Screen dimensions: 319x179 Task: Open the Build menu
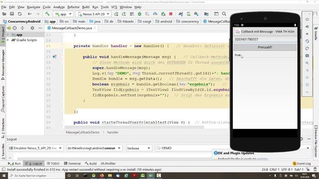[86, 7]
